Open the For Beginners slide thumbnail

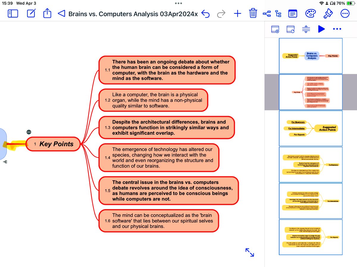pyautogui.click(x=311, y=165)
